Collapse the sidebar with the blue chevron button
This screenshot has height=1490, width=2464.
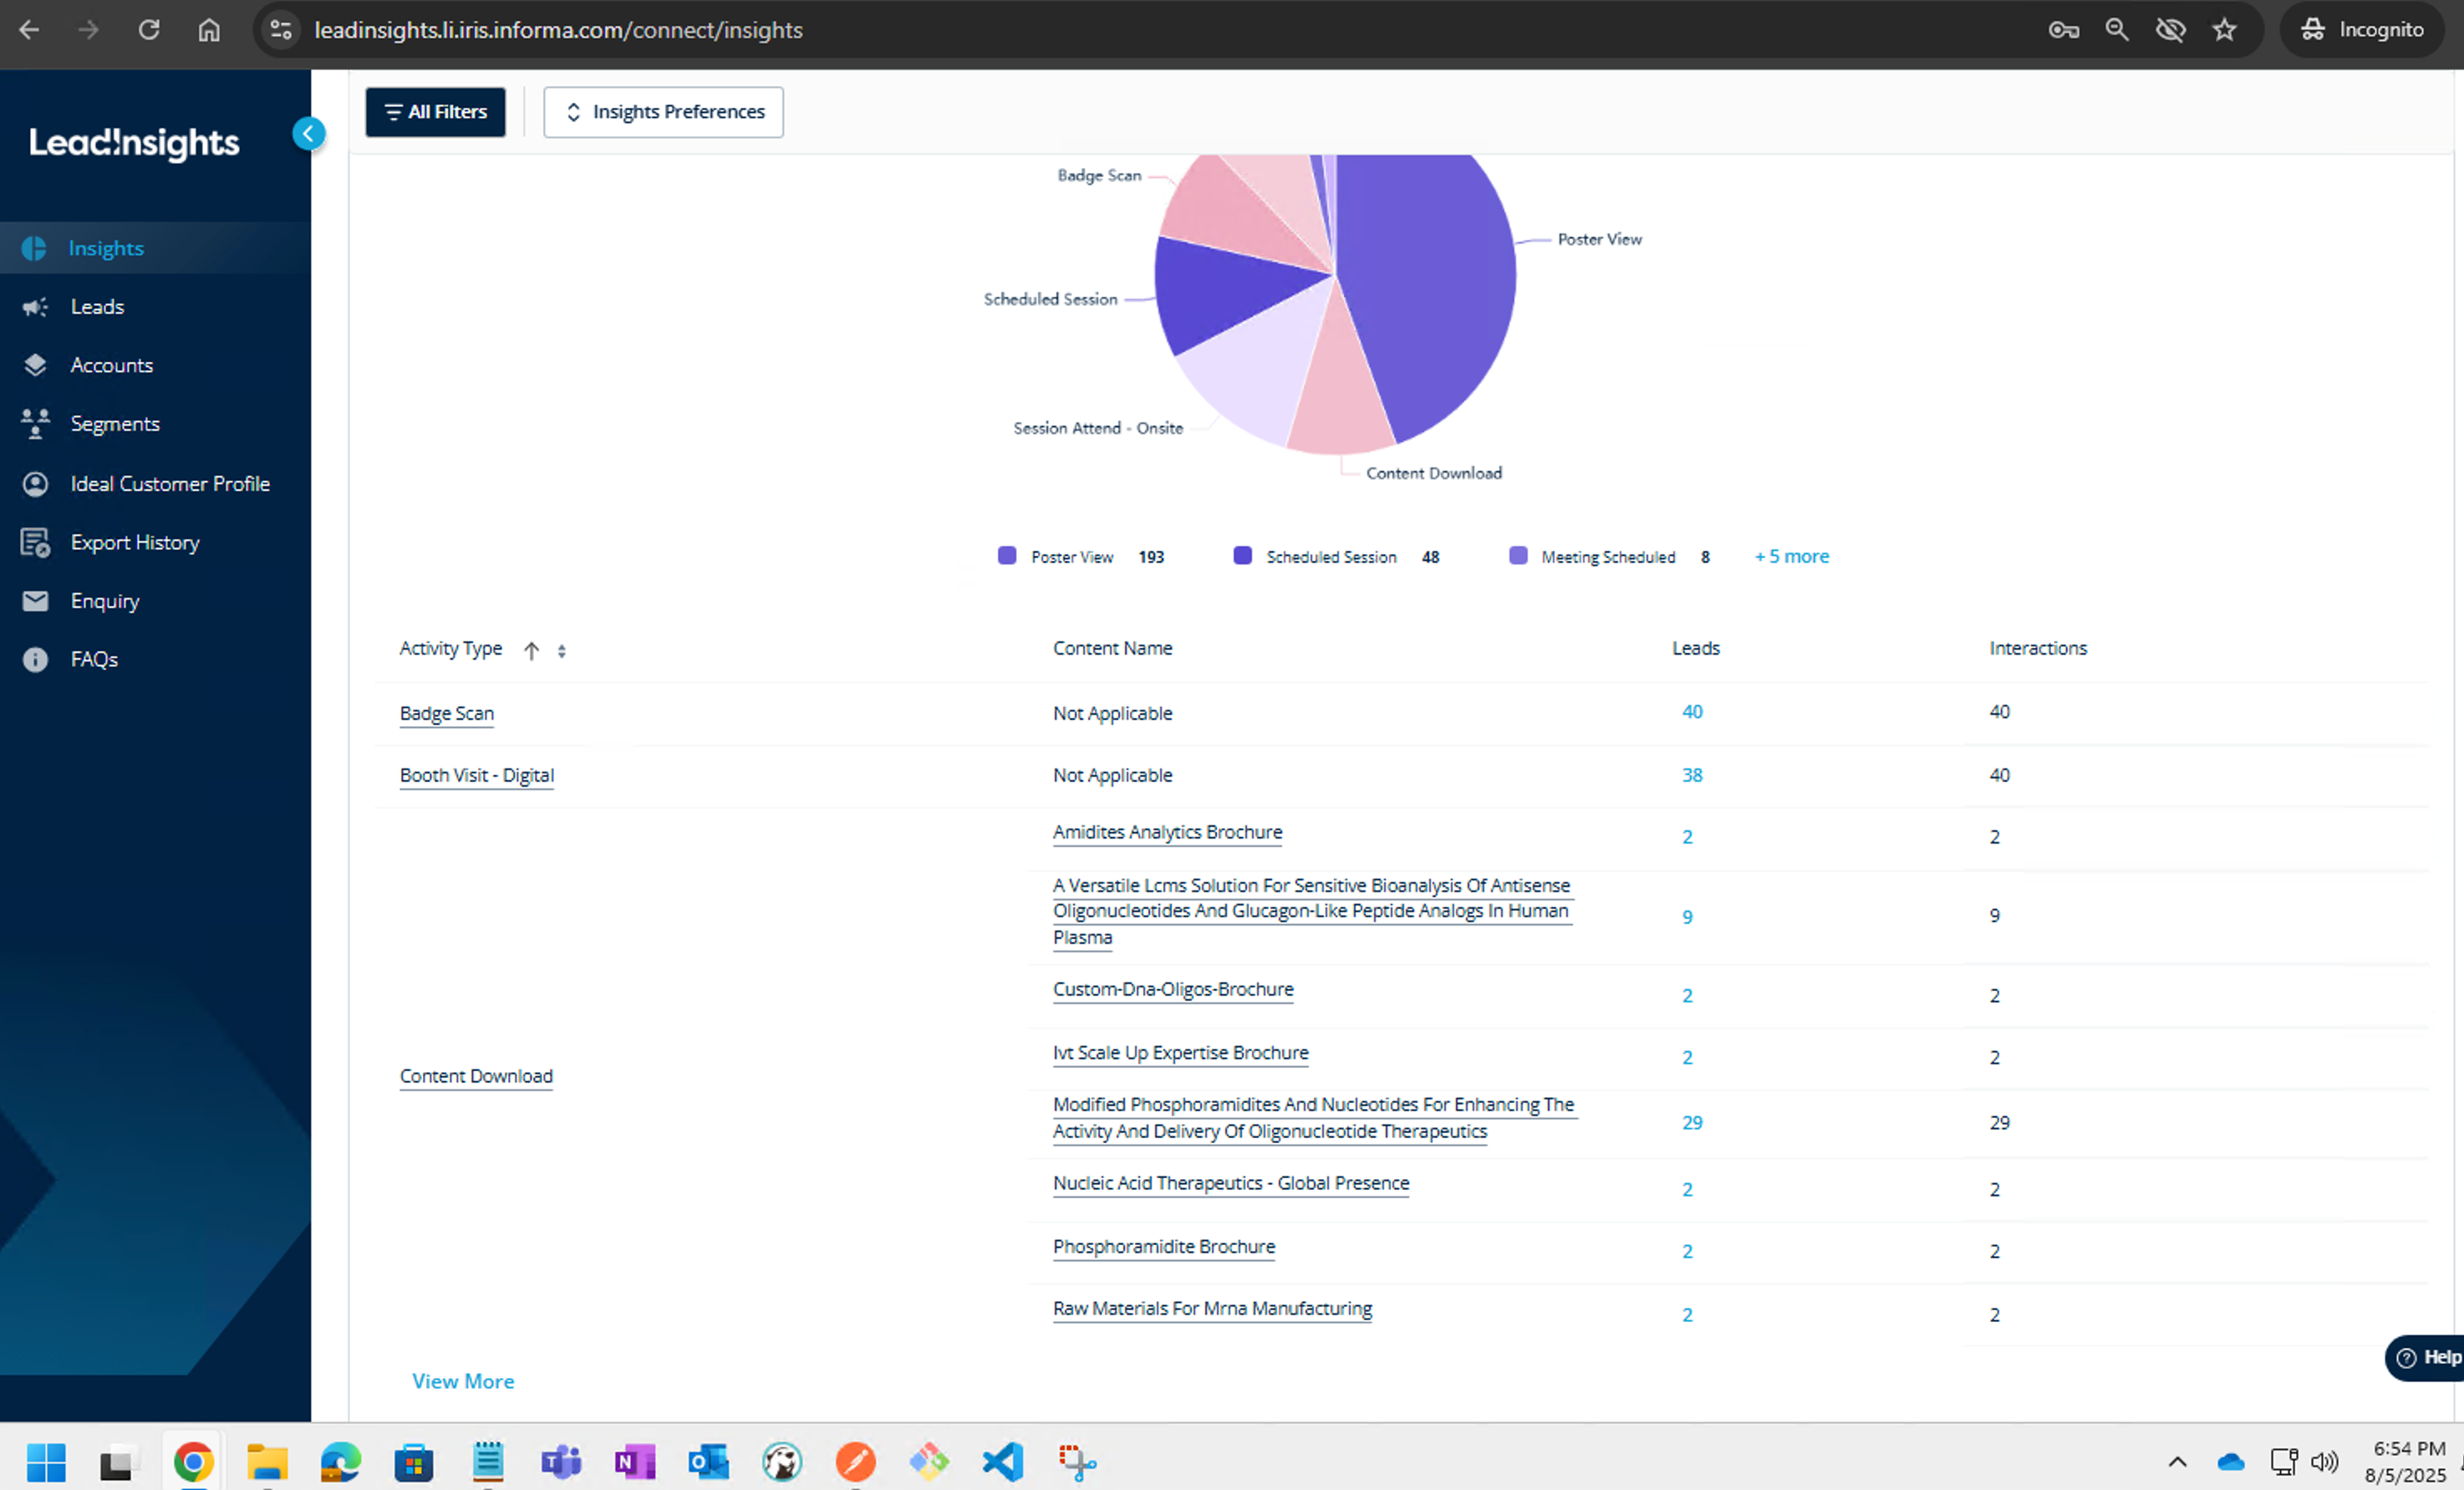tap(309, 134)
